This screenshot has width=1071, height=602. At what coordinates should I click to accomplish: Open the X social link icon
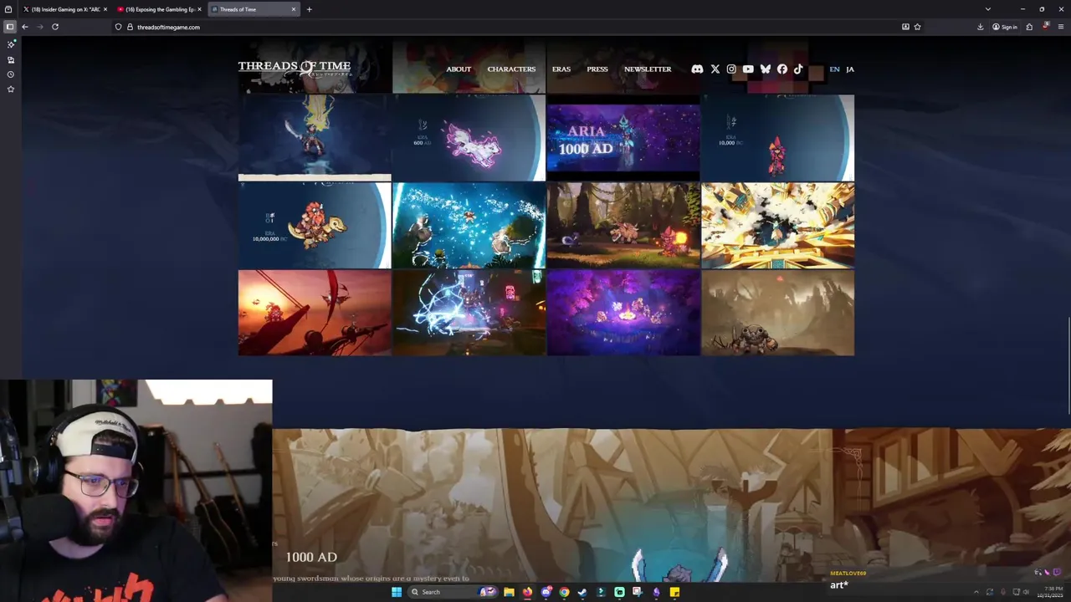click(x=715, y=69)
